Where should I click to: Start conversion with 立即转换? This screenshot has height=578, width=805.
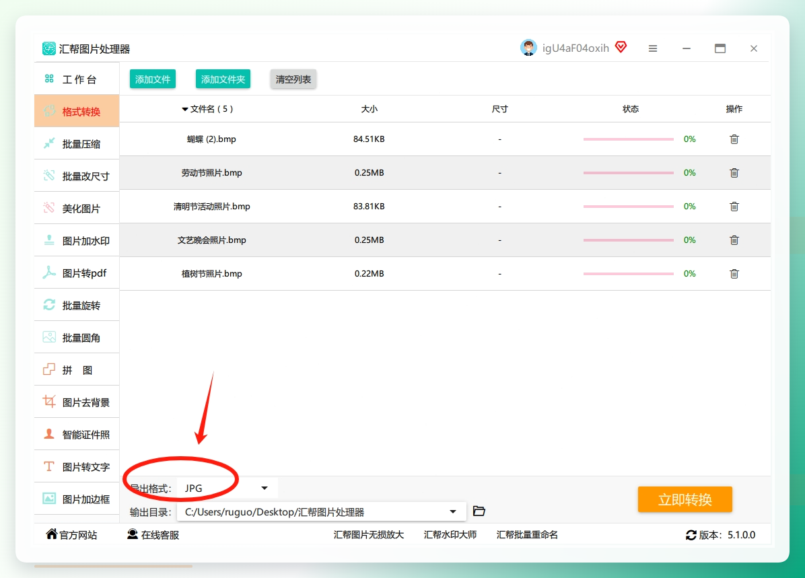(685, 499)
